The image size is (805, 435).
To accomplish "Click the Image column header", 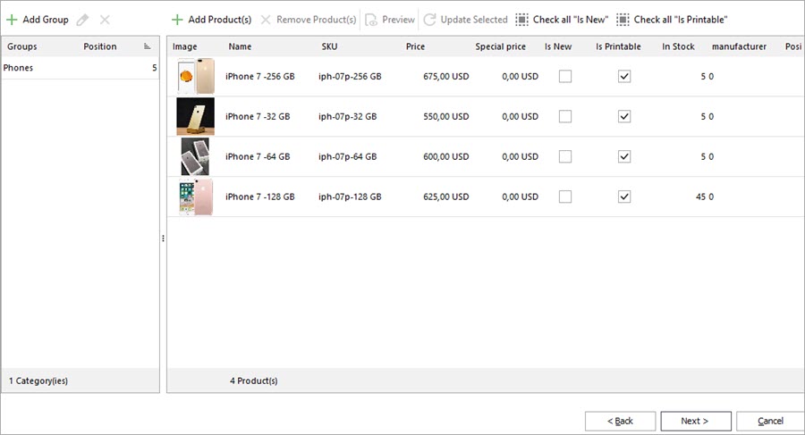I will pyautogui.click(x=185, y=46).
